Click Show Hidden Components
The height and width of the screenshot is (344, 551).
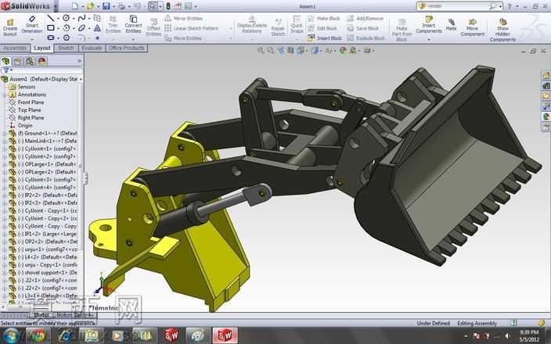tap(502, 30)
